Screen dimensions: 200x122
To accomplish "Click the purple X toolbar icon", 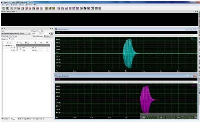I will coord(89,8).
